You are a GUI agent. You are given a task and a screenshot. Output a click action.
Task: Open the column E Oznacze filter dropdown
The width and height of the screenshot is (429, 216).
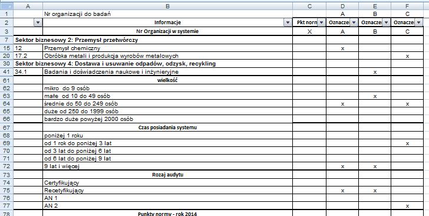[x=386, y=22]
